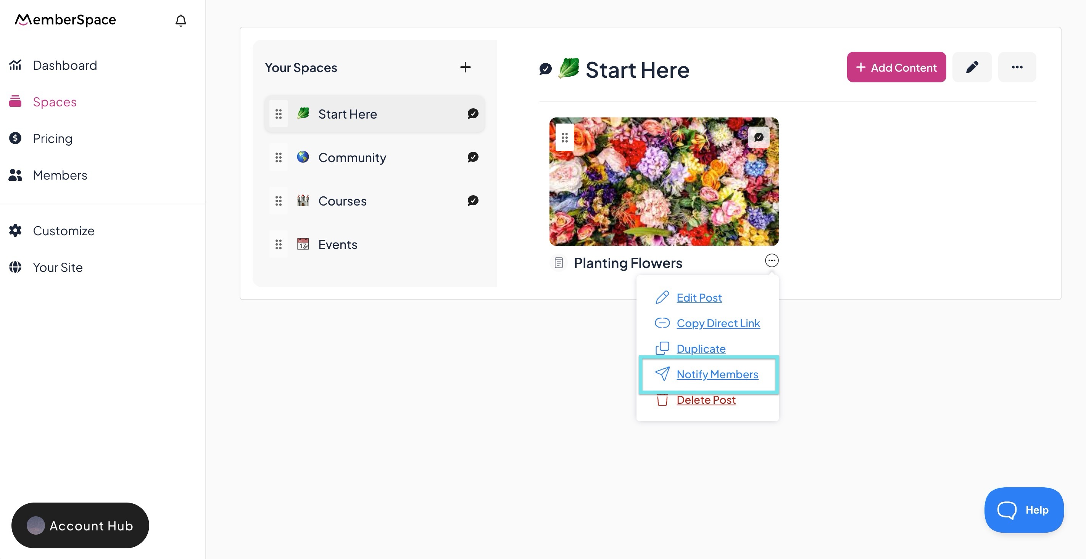The image size is (1086, 559).
Task: Open the three-dot menu next to Add Content
Action: pyautogui.click(x=1017, y=67)
